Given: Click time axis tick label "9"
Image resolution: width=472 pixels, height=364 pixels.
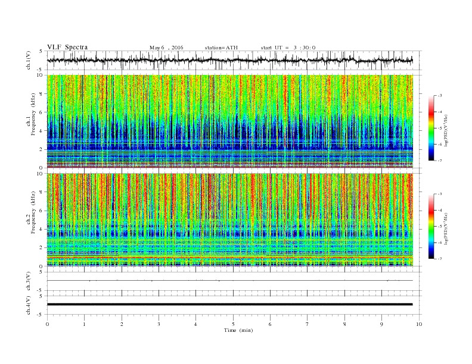Looking at the screenshot, I should tap(381, 324).
